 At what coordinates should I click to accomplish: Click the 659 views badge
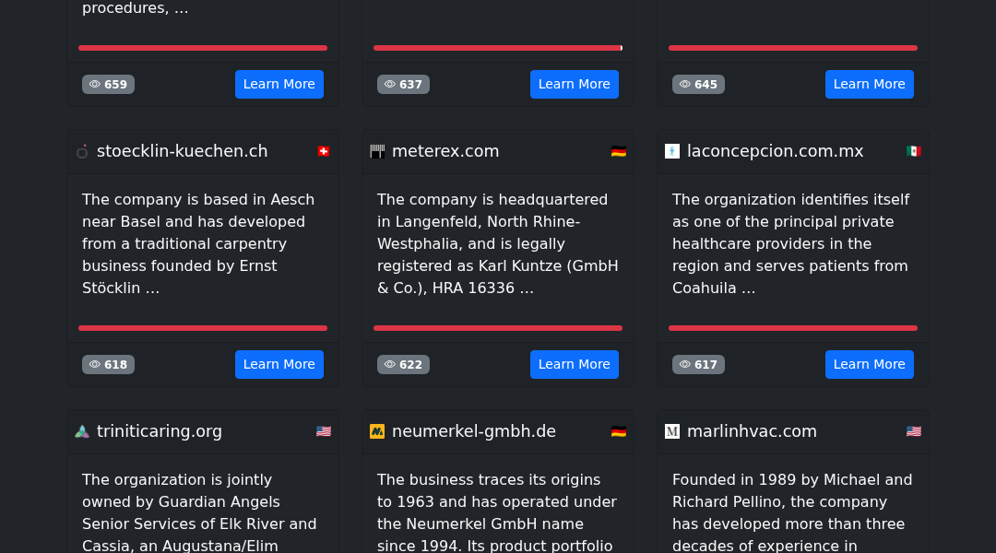tap(108, 85)
